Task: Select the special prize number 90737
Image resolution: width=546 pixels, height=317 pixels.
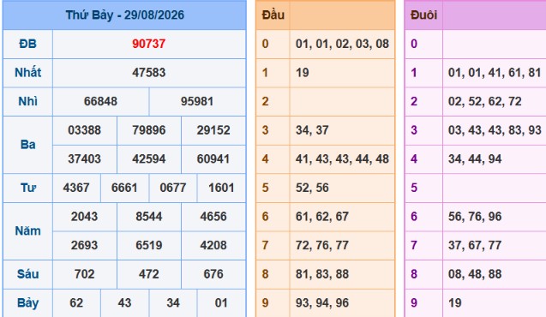Action: [148, 44]
